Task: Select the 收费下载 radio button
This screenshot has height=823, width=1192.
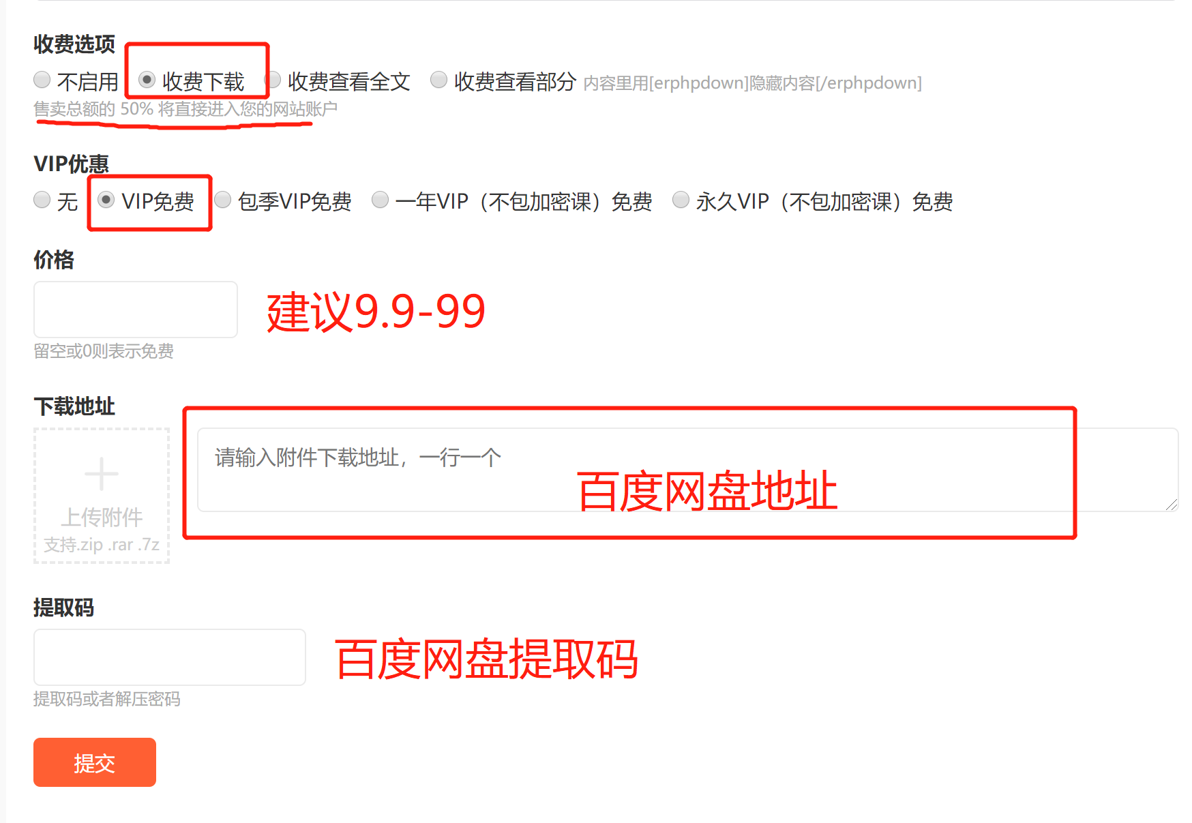Action: point(147,80)
